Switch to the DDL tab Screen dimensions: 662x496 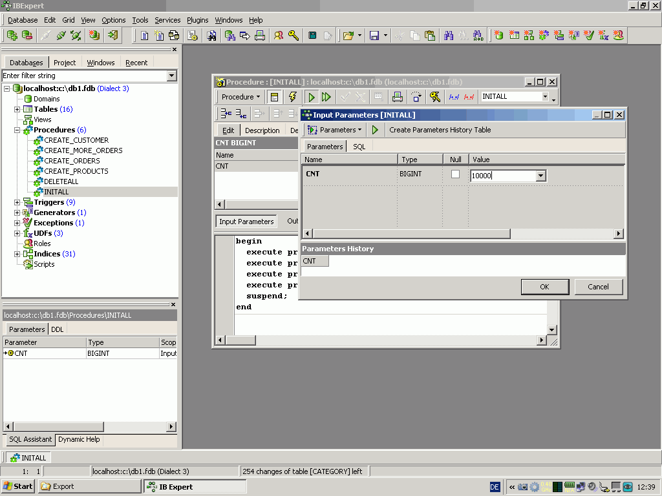click(x=57, y=329)
